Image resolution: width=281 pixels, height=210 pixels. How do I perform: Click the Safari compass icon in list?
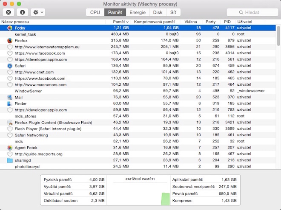10,66
